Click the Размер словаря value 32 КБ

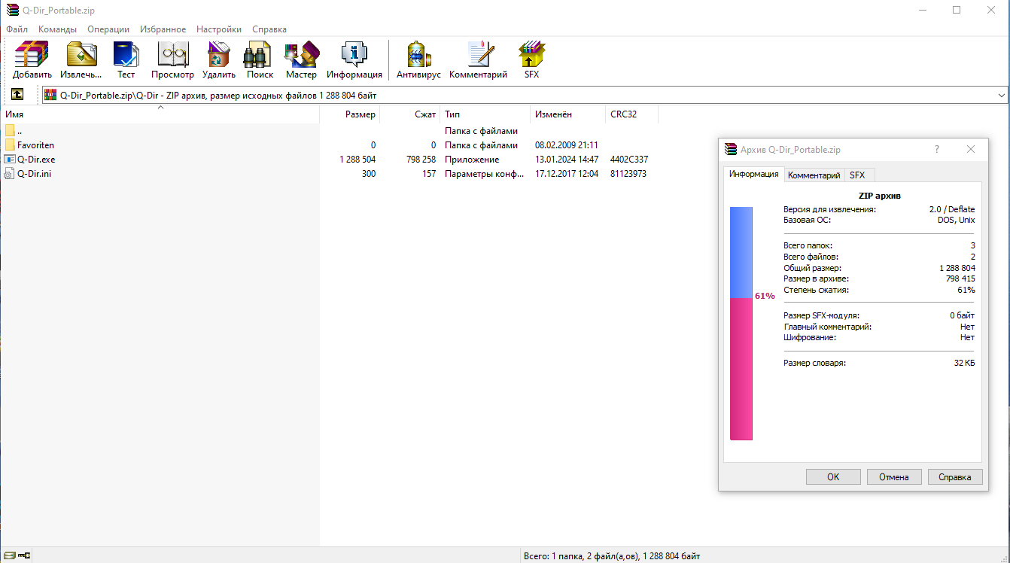click(x=964, y=363)
